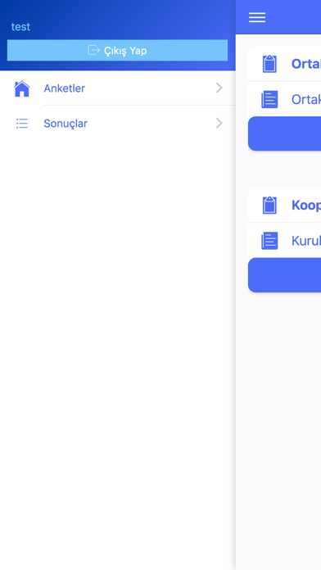
Task: Click document icon beside Kurul text
Action: [269, 241]
